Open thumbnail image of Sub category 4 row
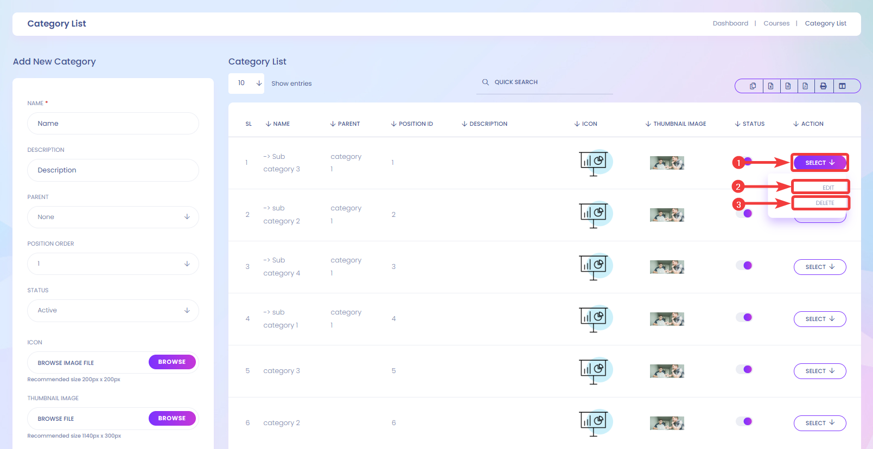This screenshot has height=449, width=873. [667, 267]
